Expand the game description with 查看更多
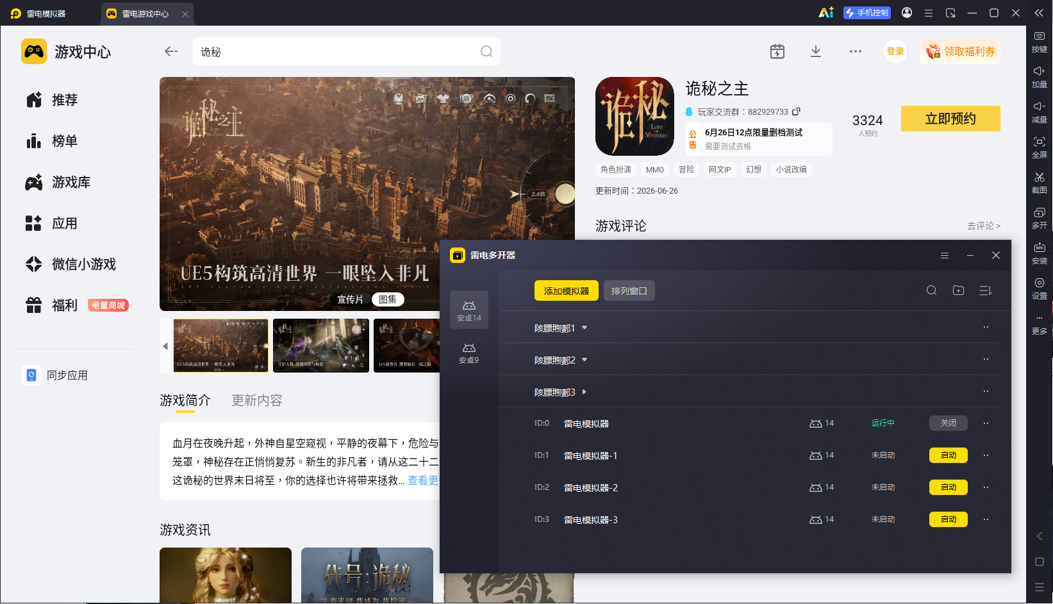Viewport: 1053px width, 604px height. click(423, 480)
